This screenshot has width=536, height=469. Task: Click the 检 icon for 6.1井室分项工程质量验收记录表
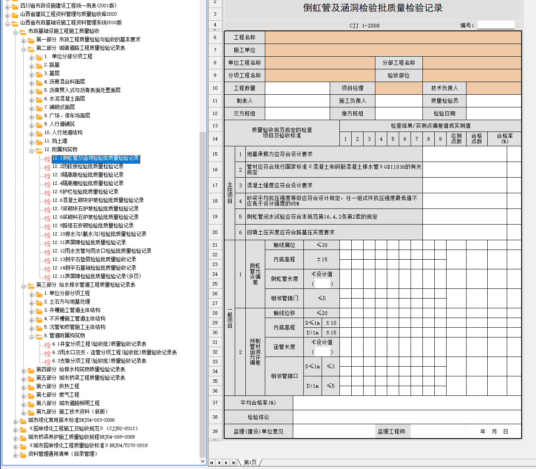(47, 345)
